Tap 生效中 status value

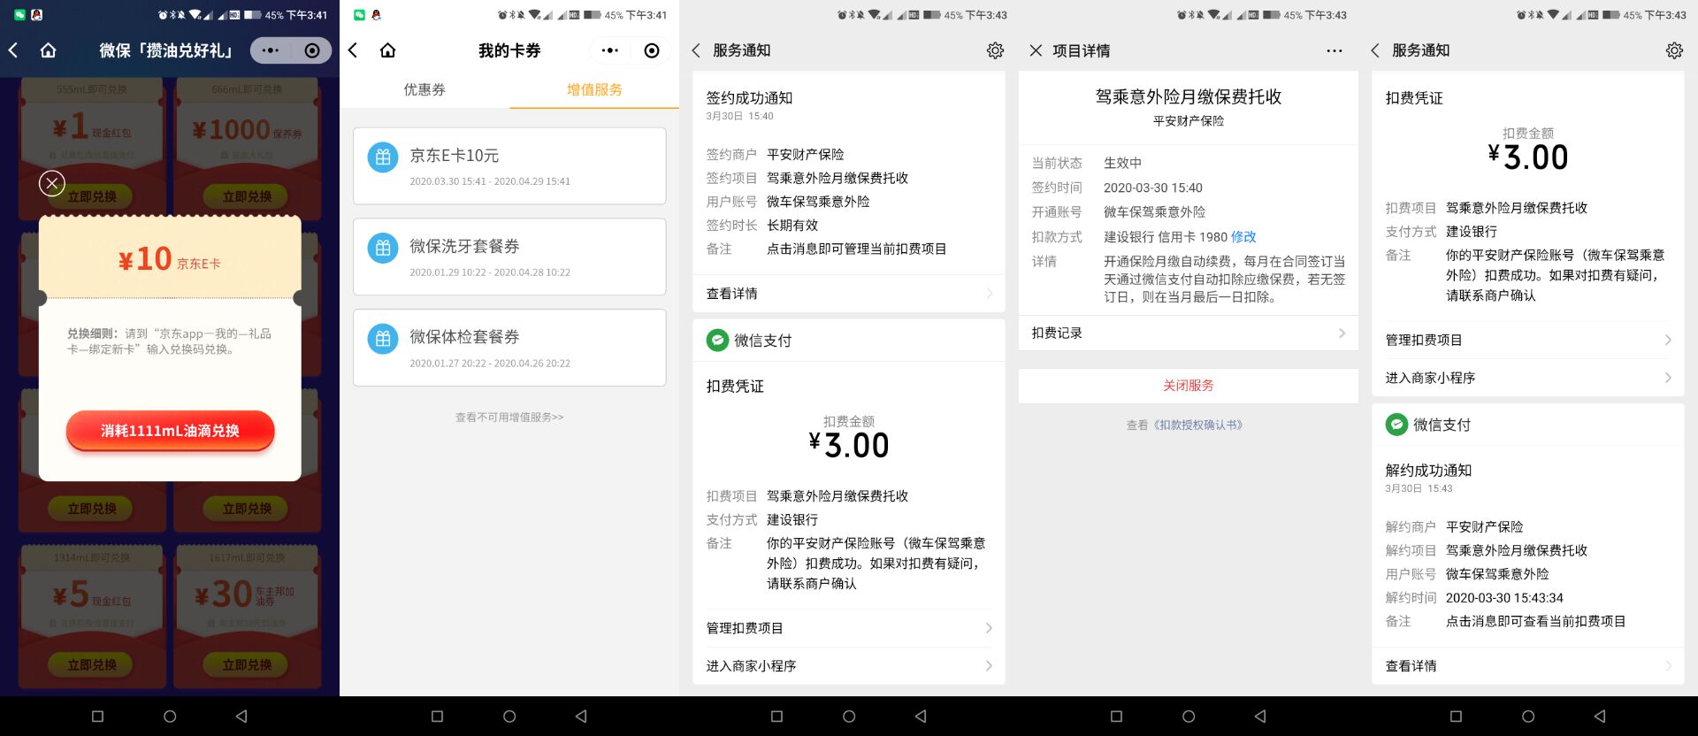click(1122, 163)
